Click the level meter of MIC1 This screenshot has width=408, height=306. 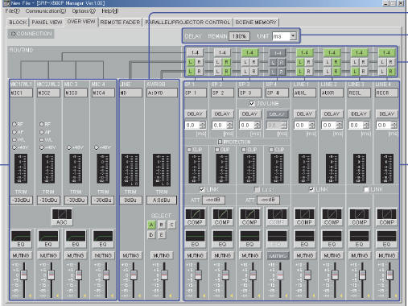(x=21, y=168)
